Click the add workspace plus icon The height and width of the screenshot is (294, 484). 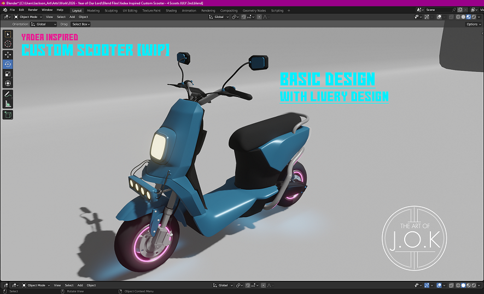(289, 10)
